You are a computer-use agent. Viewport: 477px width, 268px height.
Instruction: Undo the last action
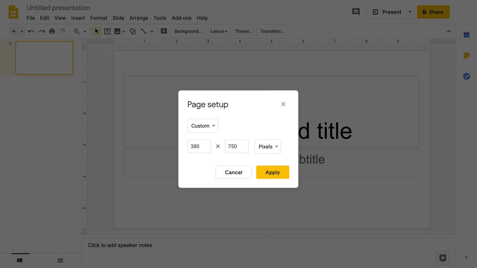point(31,31)
